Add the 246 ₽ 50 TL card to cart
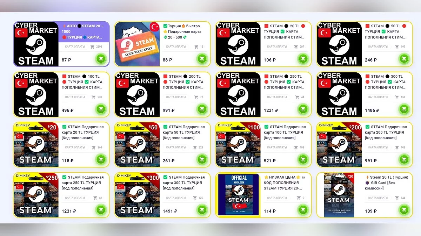The width and height of the screenshot is (421, 236). [x=404, y=59]
